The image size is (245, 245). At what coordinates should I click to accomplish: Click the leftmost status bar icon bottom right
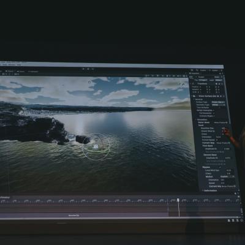click(229, 221)
